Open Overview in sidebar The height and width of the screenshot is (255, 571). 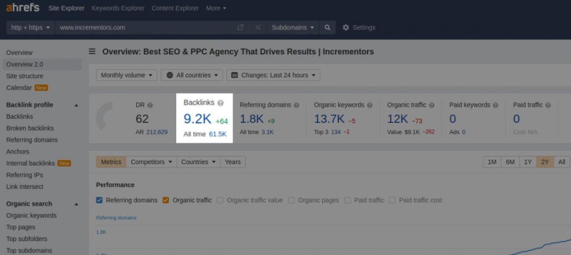coord(20,52)
